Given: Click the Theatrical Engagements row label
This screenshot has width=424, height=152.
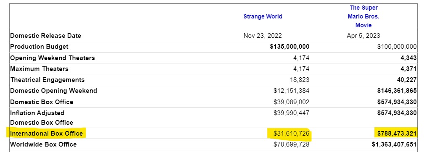Looking at the screenshot, I should pos(47,80).
